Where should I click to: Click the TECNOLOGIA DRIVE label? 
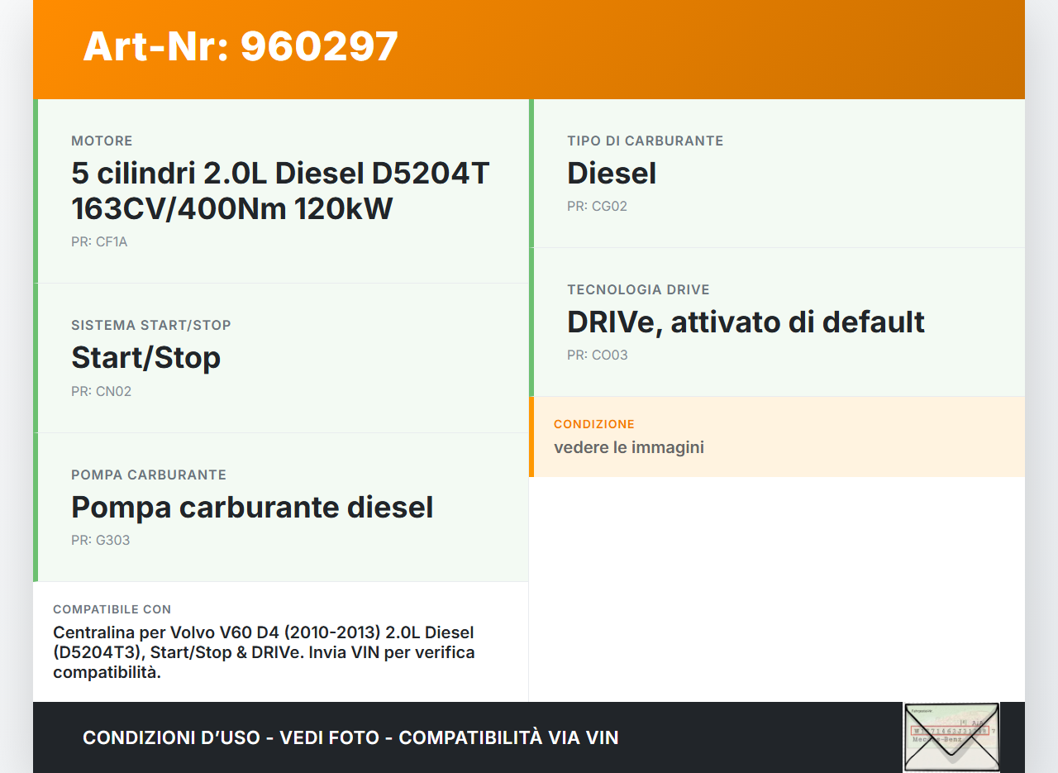coord(638,290)
